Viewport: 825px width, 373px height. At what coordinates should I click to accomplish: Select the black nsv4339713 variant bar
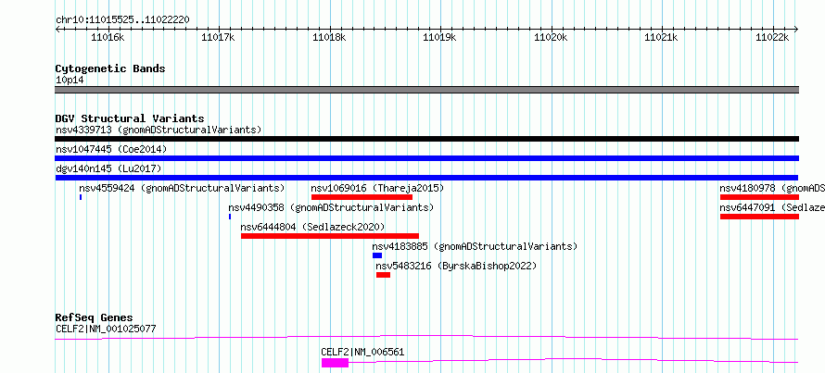pos(427,139)
